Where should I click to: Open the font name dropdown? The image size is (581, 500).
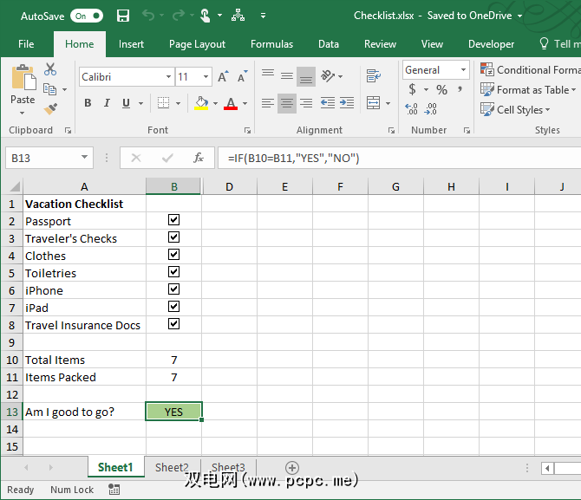(168, 77)
